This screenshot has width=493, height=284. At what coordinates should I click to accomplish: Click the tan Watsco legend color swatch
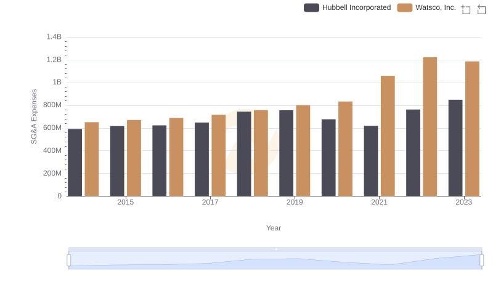pyautogui.click(x=405, y=7)
